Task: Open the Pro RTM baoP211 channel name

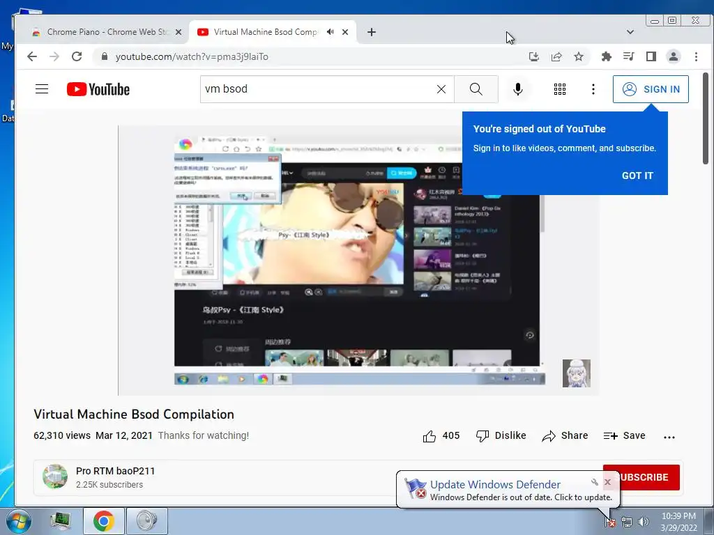Action: click(115, 471)
